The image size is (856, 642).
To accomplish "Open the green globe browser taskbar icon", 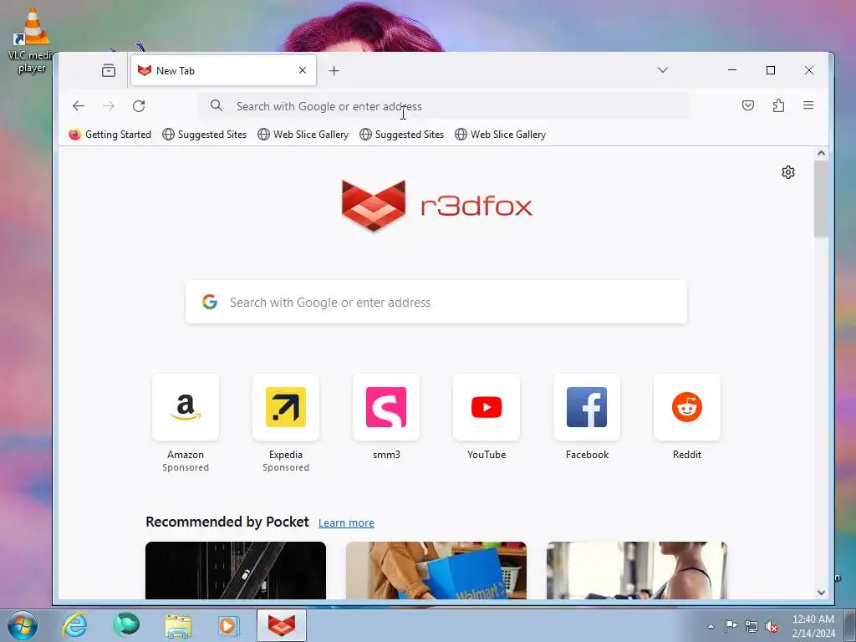I will point(126,625).
